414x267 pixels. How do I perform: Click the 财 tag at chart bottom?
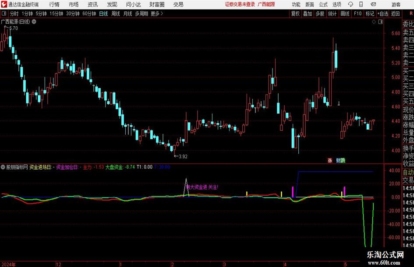point(338,160)
